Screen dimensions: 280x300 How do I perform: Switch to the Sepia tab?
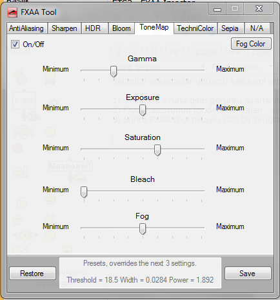(230, 28)
